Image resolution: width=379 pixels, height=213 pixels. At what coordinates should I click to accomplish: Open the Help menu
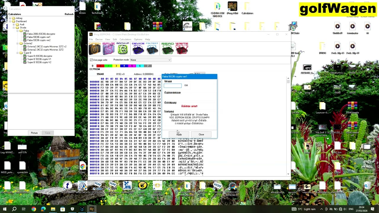[x=147, y=39]
